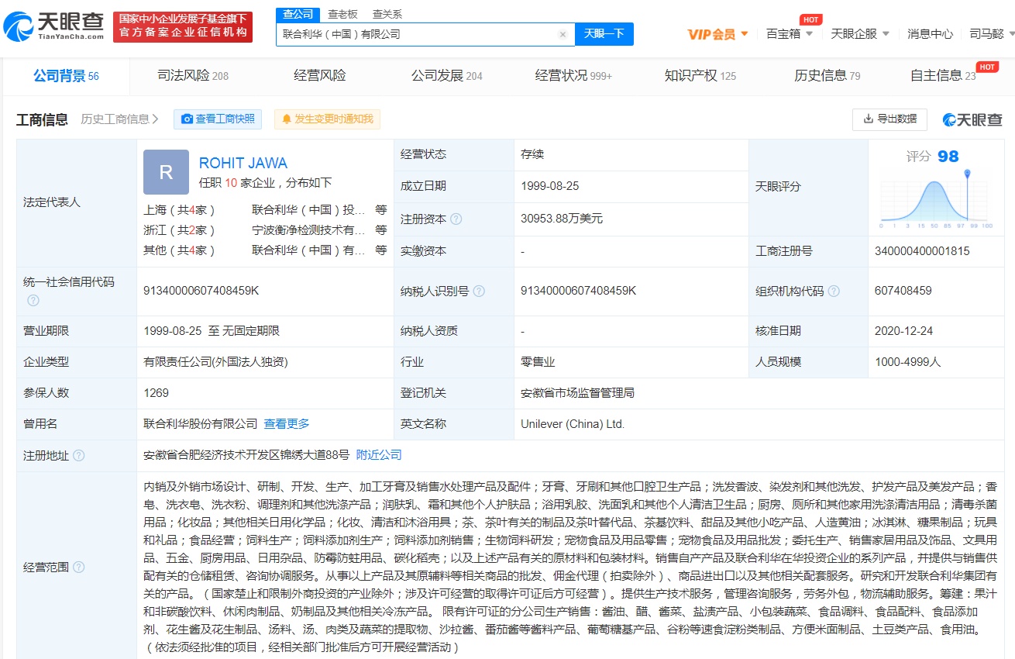Select the 查公司 search tab
This screenshot has width=1015, height=659.
click(x=298, y=14)
